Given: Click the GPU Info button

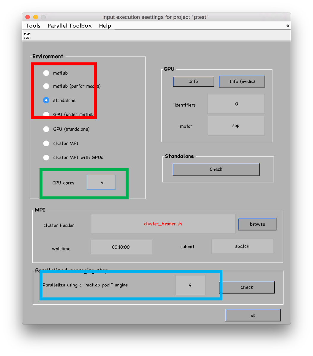Looking at the screenshot, I should click(193, 81).
